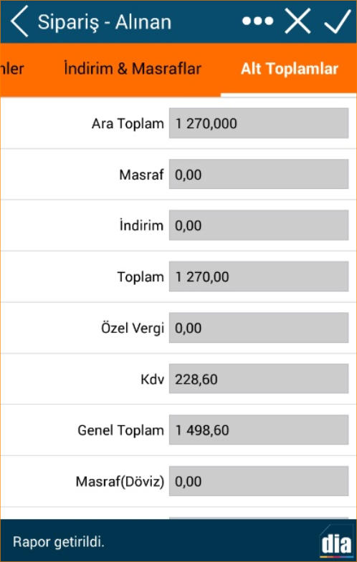Screen dimensions: 357x562
Task: Click the Kdv field showing 228,60
Action: coord(259,379)
